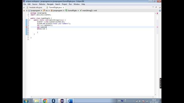Screen dimensions: 184x103
Task: Click the overview ruler error mark for line 9
Action: pos(157,27)
